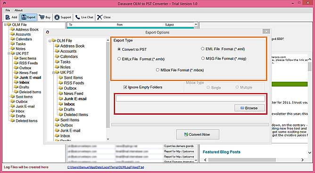Select Address Book folder icon in dialog tree
Image resolution: width=315 pixels, height=173 pixels.
click(x=57, y=46)
